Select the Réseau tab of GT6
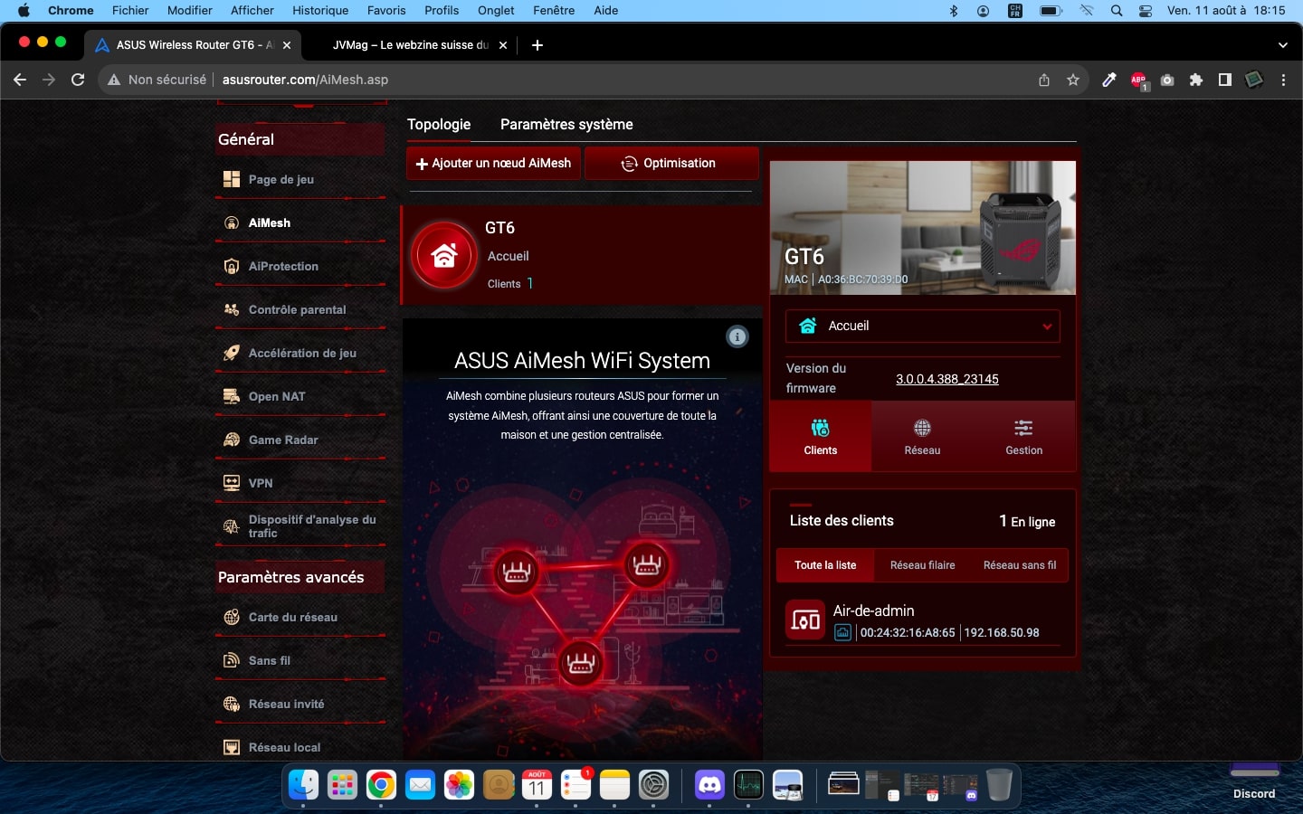 pyautogui.click(x=922, y=436)
